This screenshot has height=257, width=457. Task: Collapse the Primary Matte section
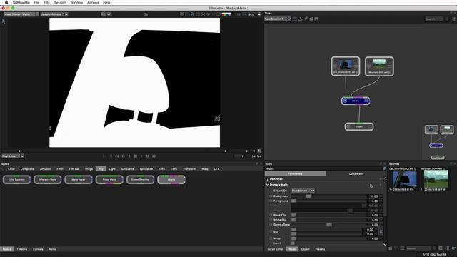tap(267, 185)
